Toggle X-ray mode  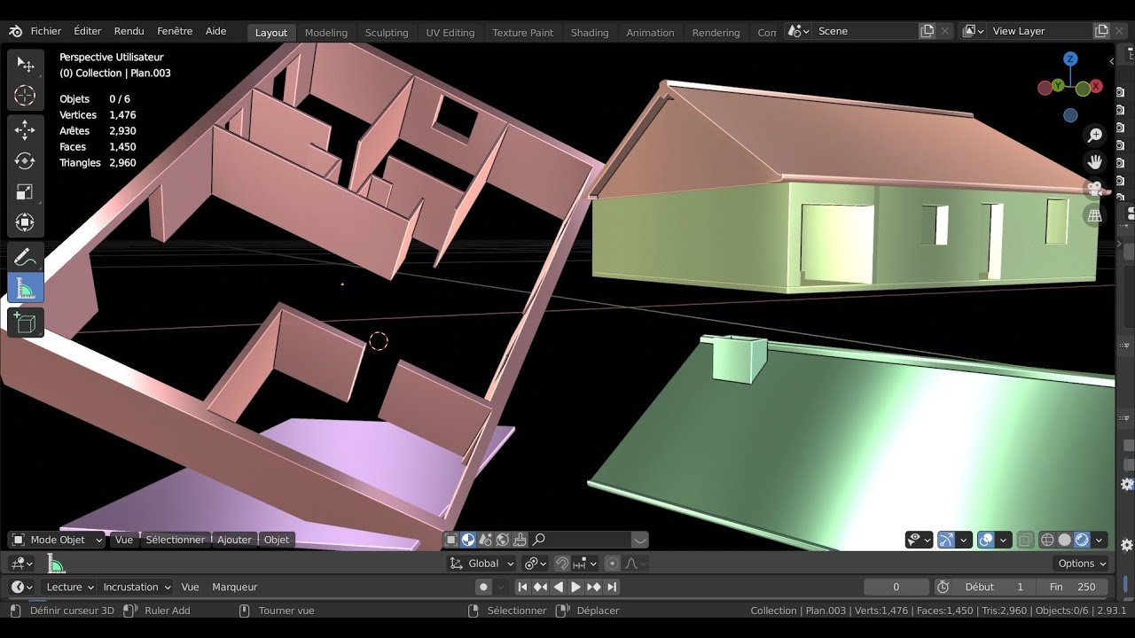[1025, 540]
